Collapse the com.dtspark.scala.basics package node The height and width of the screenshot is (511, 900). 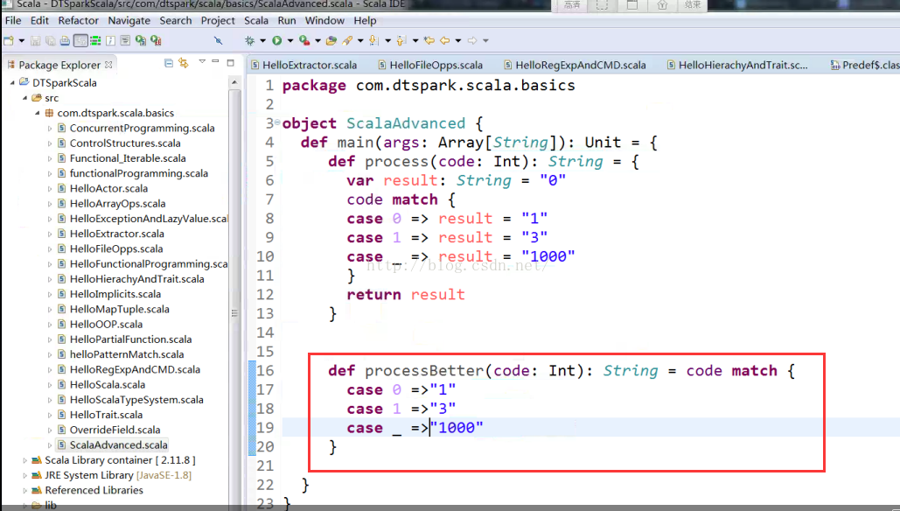38,113
